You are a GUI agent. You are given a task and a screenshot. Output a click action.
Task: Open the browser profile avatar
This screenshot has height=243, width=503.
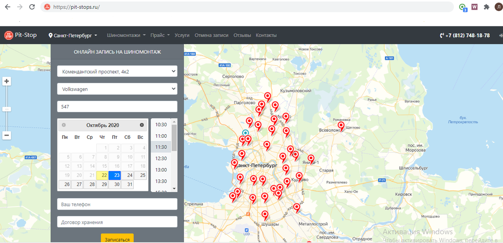498,7
